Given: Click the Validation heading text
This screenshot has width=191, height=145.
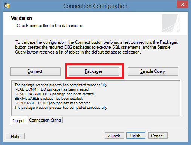Looking at the screenshot, I should (x=21, y=18).
